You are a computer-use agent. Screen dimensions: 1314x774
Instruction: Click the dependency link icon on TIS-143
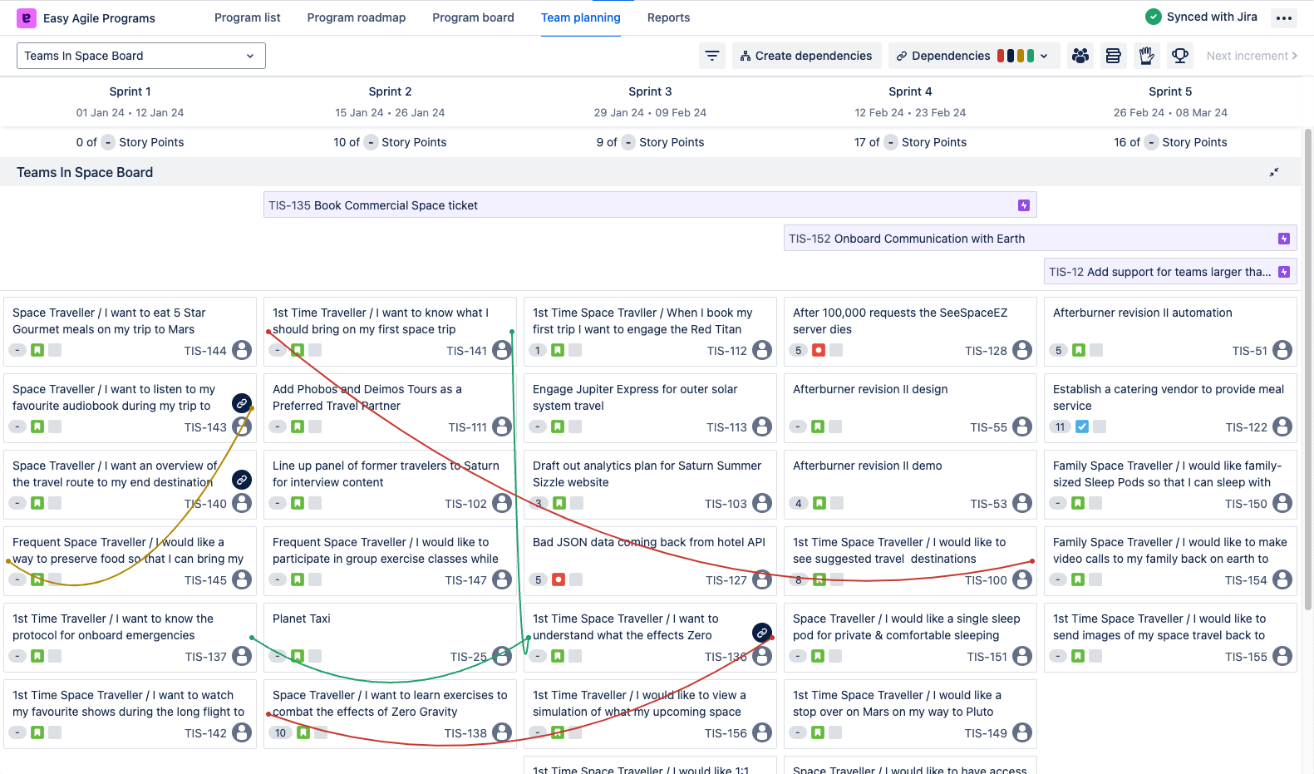click(x=242, y=403)
